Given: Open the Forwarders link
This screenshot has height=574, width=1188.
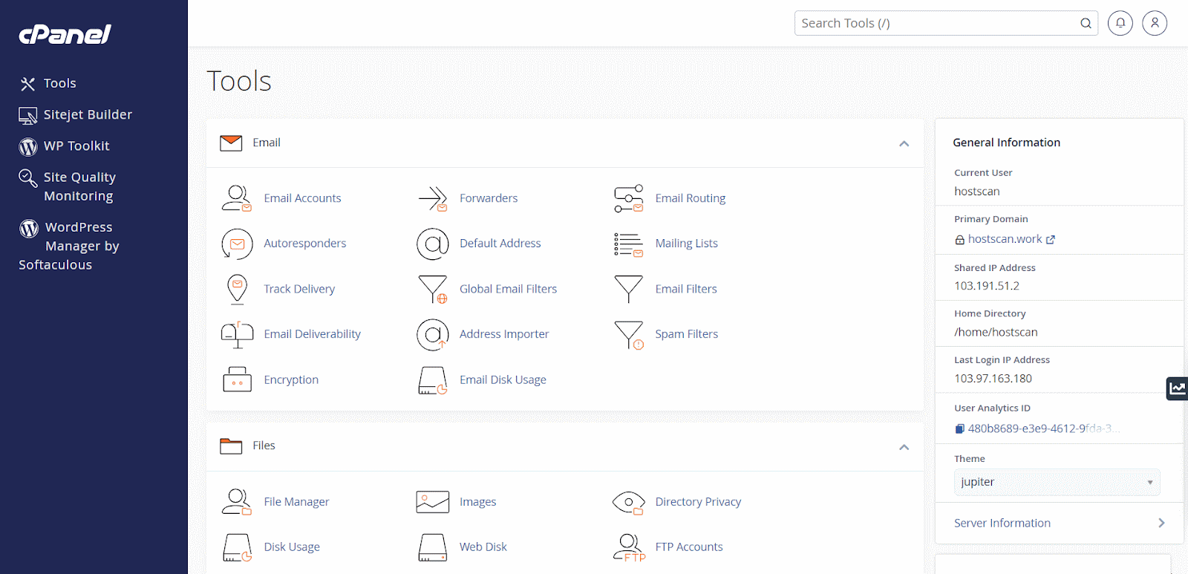Looking at the screenshot, I should [489, 198].
